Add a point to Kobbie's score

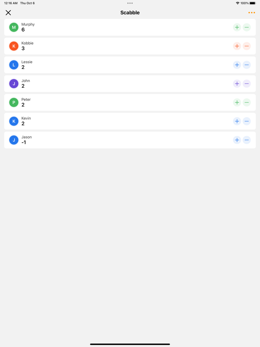(237, 46)
